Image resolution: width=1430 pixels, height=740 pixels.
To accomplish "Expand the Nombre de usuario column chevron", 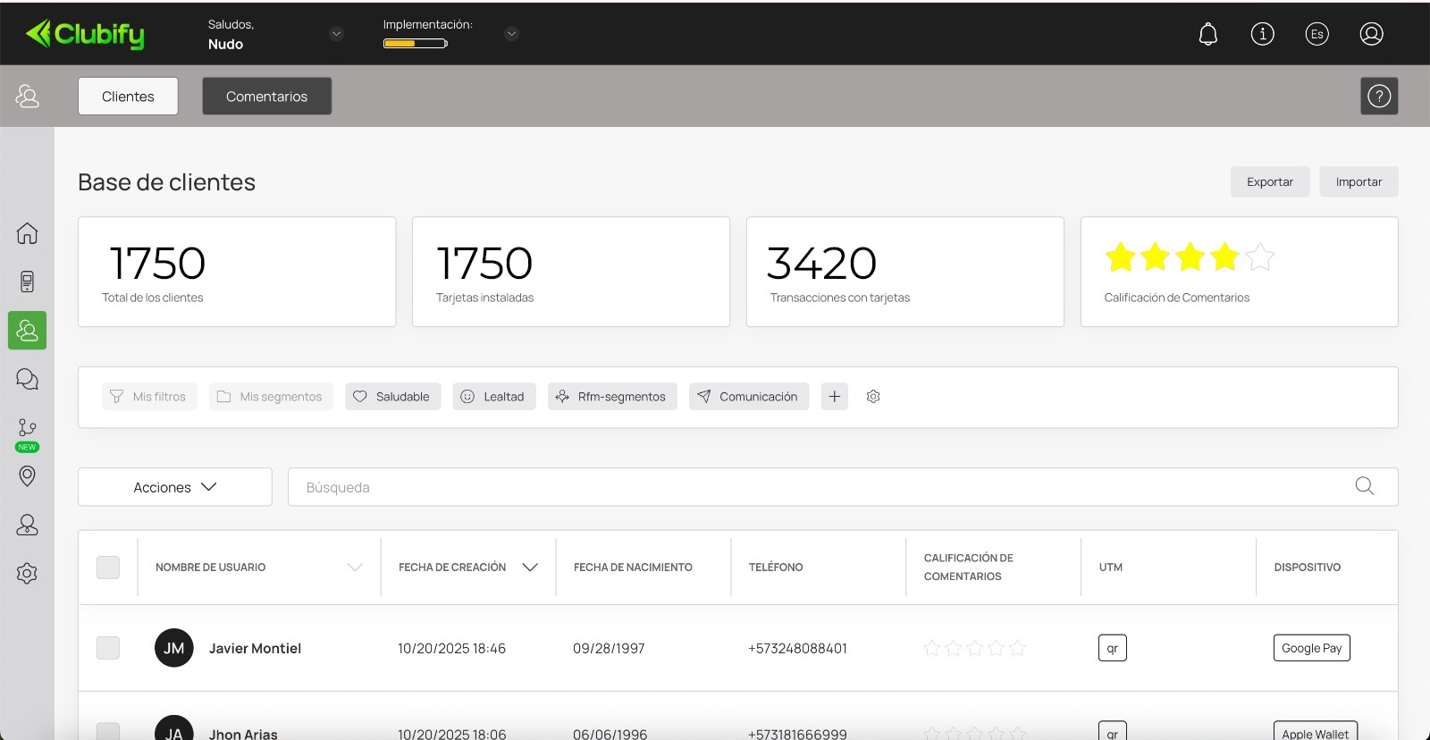I will (355, 568).
